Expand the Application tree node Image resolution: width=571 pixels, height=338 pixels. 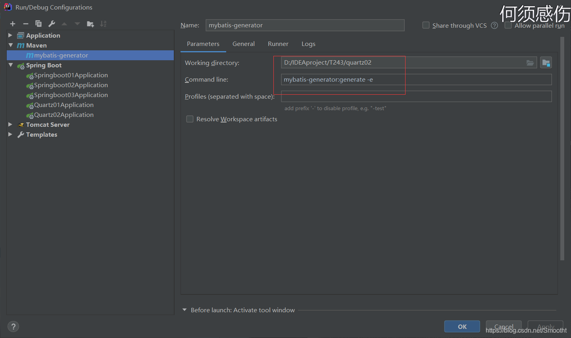10,35
